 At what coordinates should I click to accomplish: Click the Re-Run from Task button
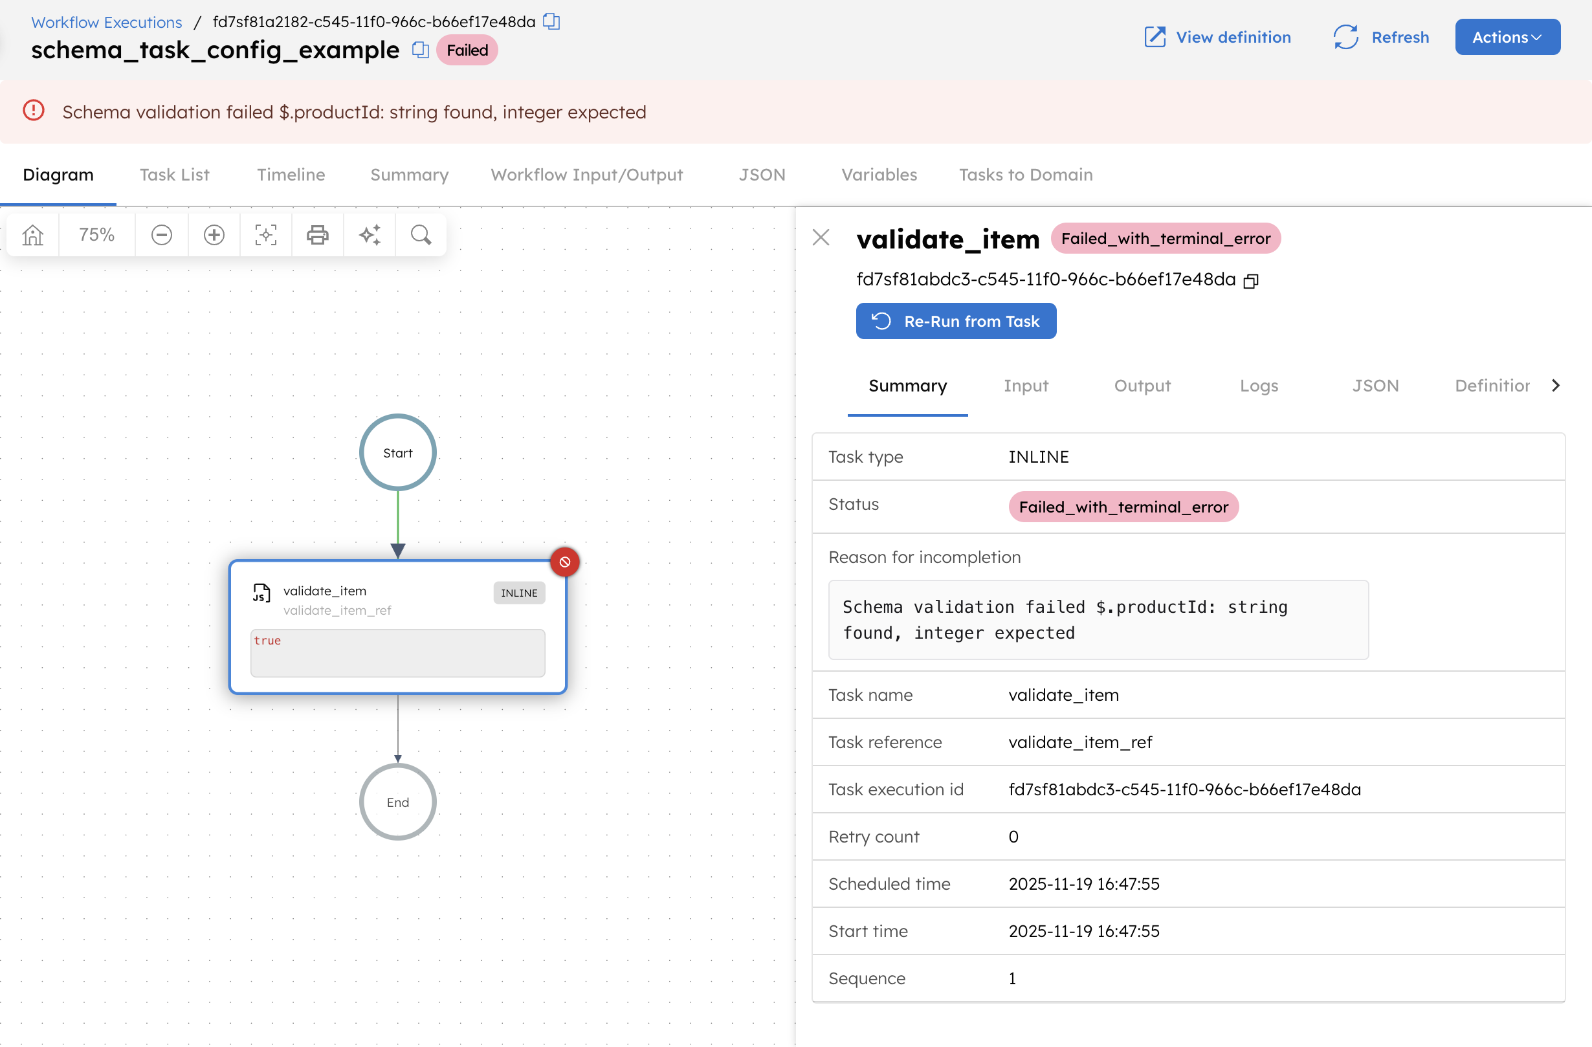pyautogui.click(x=956, y=320)
